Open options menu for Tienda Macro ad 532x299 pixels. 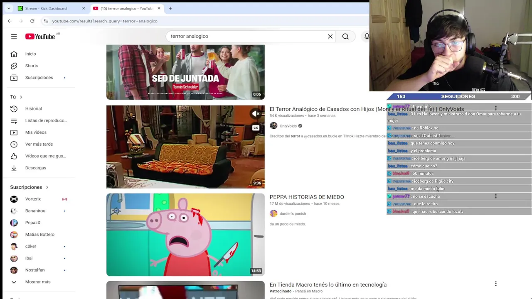coord(495,284)
